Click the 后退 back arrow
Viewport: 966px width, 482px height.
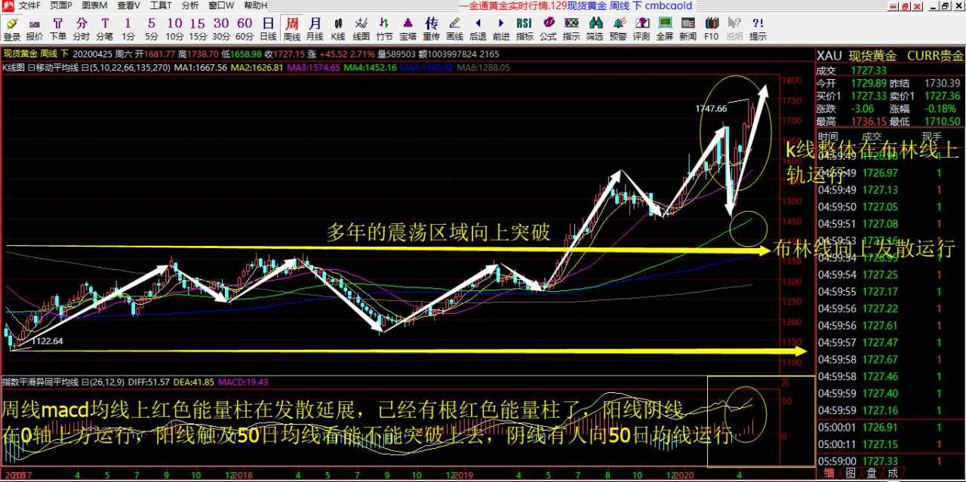tap(478, 29)
